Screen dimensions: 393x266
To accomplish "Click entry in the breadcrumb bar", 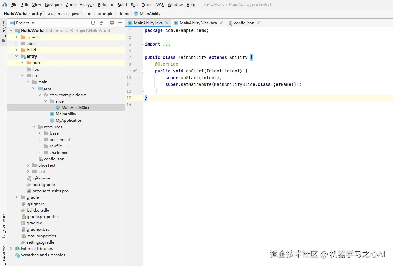I will pos(37,13).
